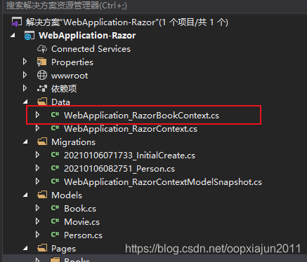The width and height of the screenshot is (307, 262).
Task: Open WebApplication_RazorContextModelSnapshot.cs file
Action: click(x=163, y=182)
